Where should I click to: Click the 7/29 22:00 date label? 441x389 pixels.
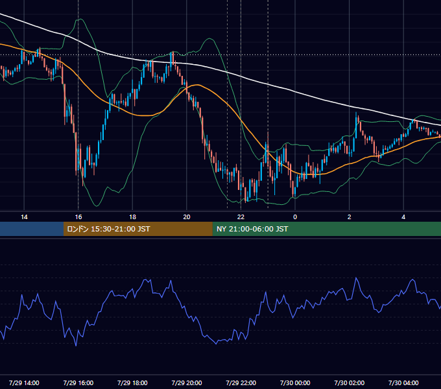(x=241, y=383)
